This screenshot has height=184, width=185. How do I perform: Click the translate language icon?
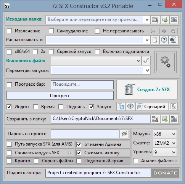tap(121, 107)
